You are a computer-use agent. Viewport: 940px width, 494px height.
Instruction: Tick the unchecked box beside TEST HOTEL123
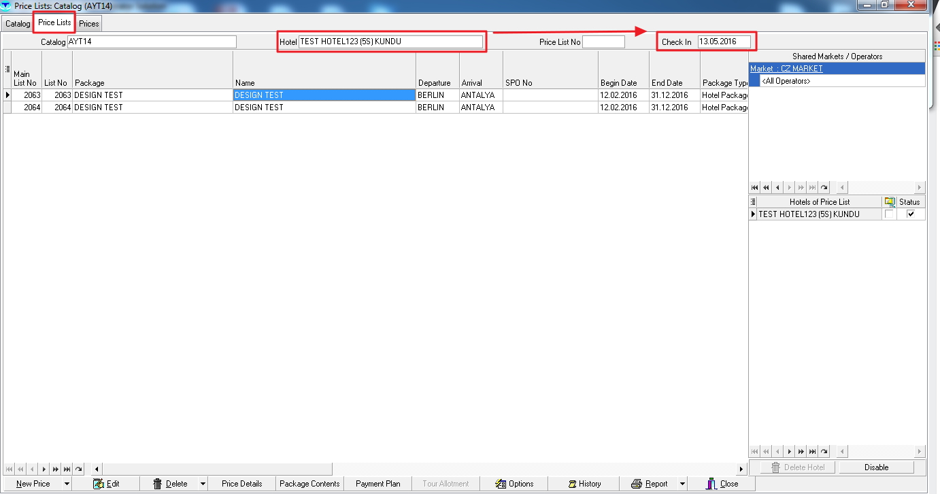tap(889, 214)
